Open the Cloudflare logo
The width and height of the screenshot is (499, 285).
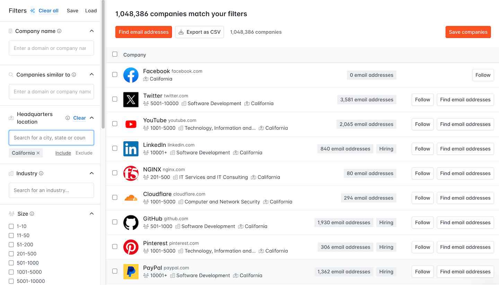[x=131, y=198]
